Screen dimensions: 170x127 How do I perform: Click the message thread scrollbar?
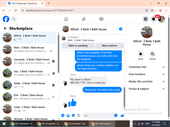coord(124,97)
